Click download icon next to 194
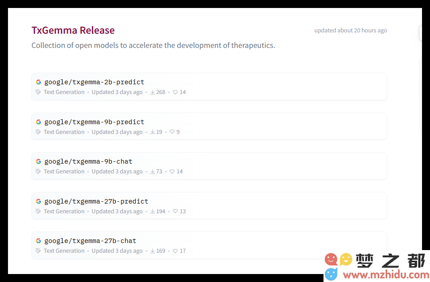 click(x=153, y=211)
